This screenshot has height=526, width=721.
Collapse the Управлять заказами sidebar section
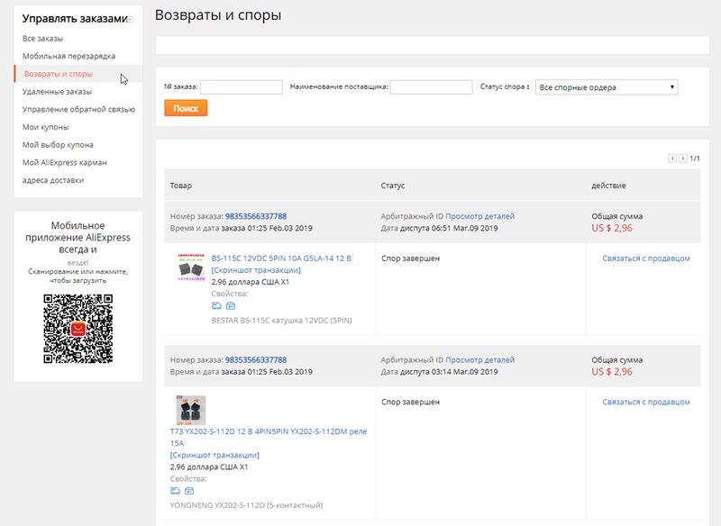pyautogui.click(x=131, y=19)
